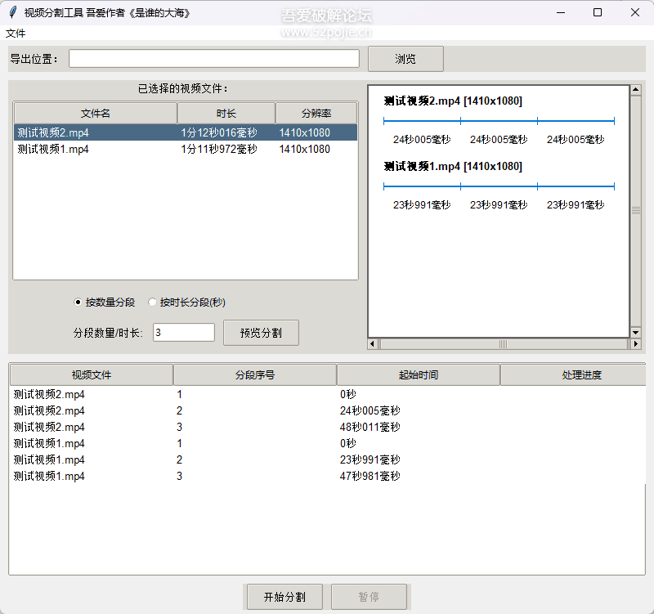Sort by 文件名 column header
This screenshot has height=614, width=654.
[x=96, y=113]
